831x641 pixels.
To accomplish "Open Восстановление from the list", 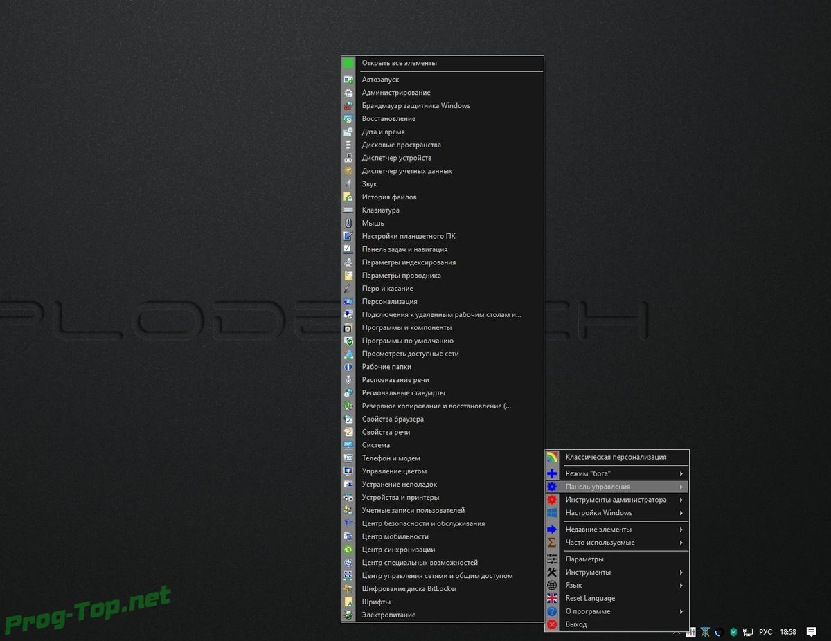I will pos(443,119).
